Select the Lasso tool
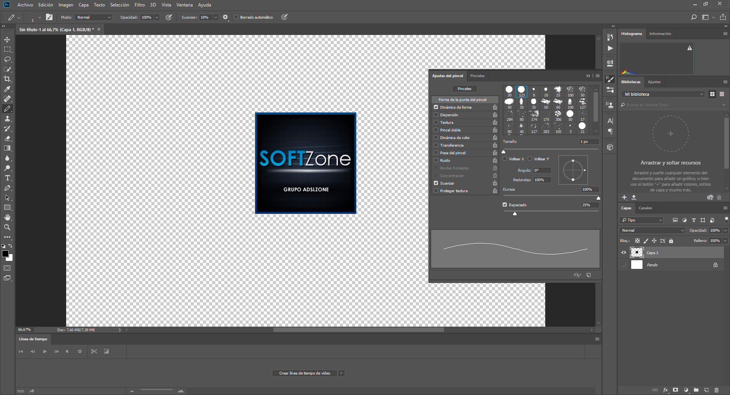The height and width of the screenshot is (395, 730). click(x=7, y=59)
